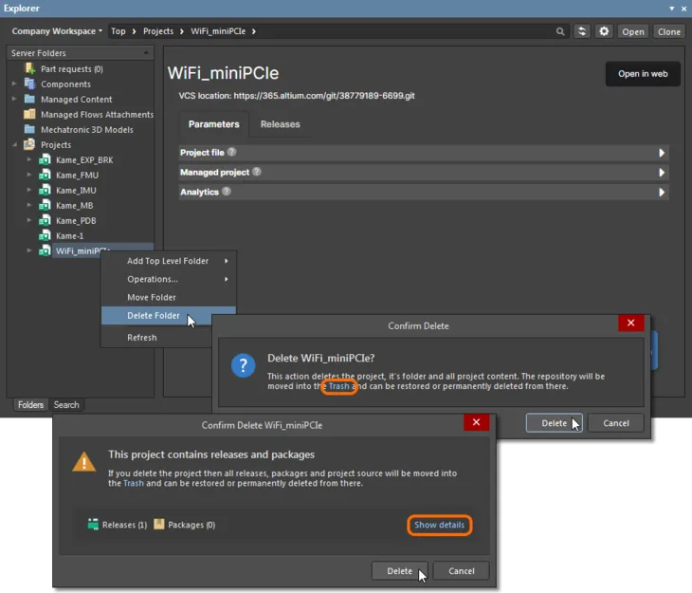692x593 pixels.
Task: Click help icon next to Analytics
Action: (227, 192)
